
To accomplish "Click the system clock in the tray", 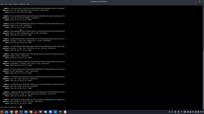I will tap(202, 112).
